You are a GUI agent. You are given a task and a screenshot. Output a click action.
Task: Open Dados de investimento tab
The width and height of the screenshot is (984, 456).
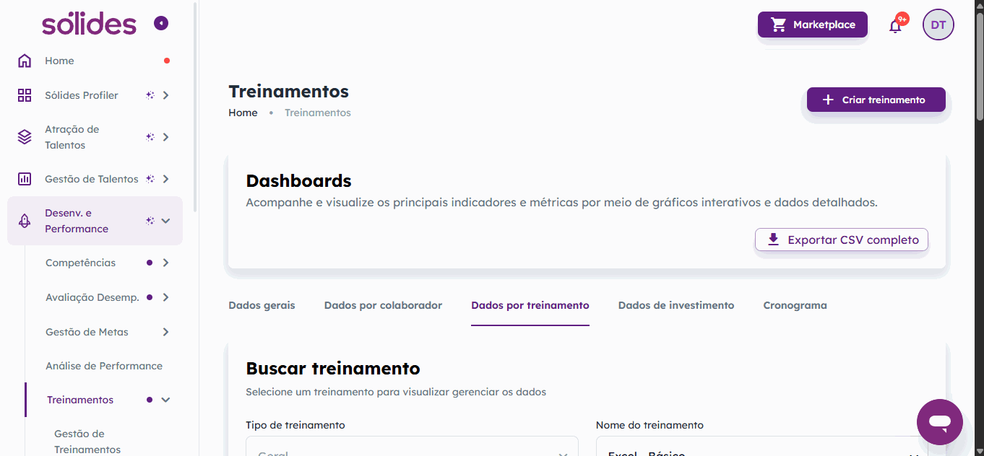click(x=676, y=305)
